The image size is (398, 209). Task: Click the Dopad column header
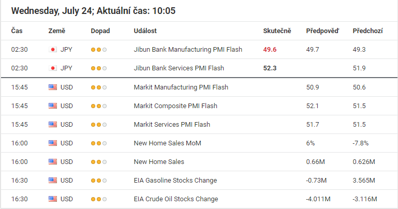click(x=100, y=31)
